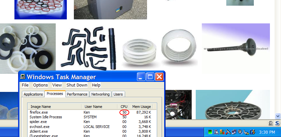The width and height of the screenshot is (281, 137).
Task: Open the gray circular plate image
Action: point(233,105)
